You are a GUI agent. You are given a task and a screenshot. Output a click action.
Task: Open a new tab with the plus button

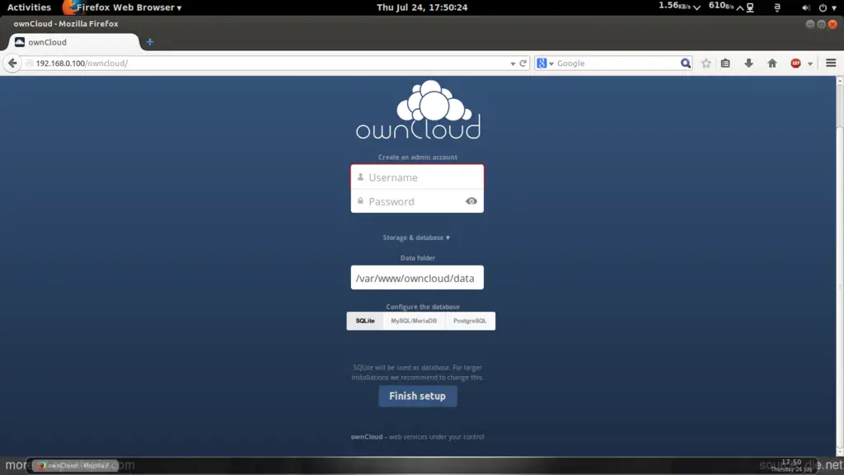pos(150,42)
